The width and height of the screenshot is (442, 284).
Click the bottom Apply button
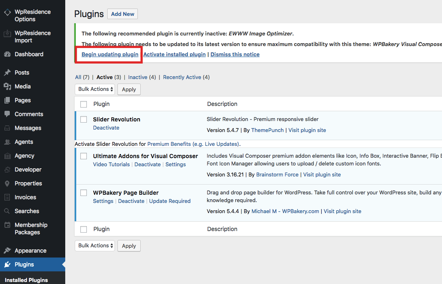coord(129,246)
